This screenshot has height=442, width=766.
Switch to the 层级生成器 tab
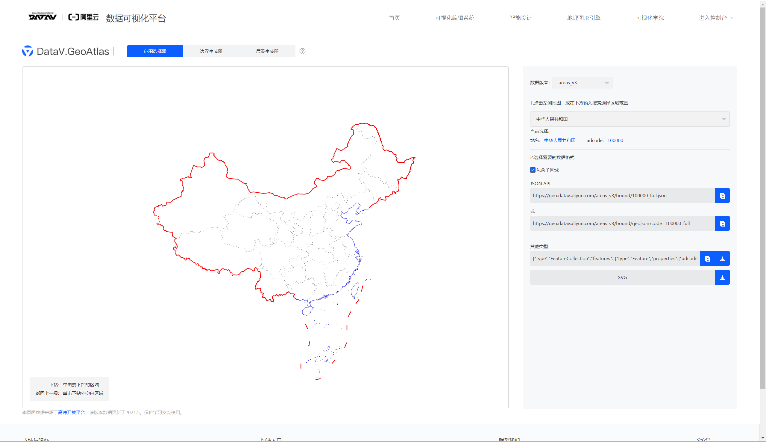[268, 51]
